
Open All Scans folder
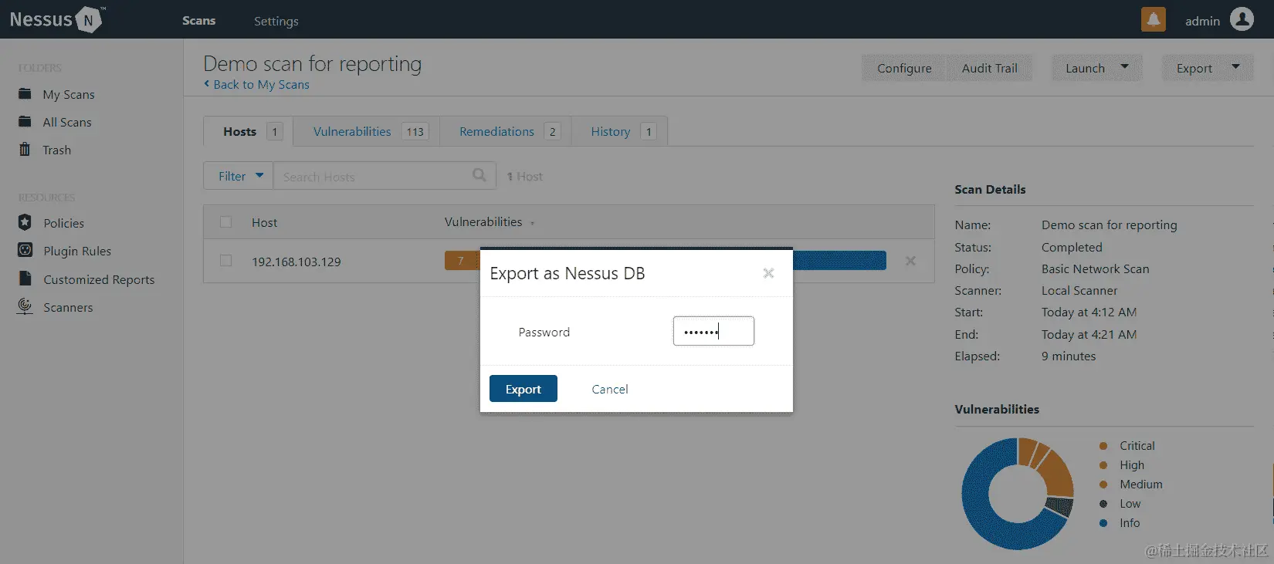(x=67, y=122)
